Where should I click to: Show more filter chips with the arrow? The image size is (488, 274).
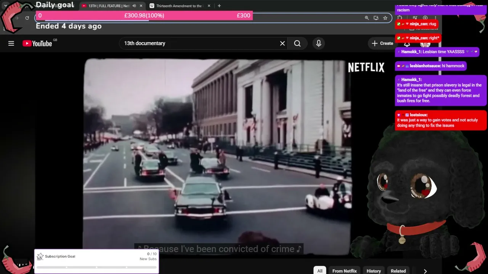[x=425, y=271]
